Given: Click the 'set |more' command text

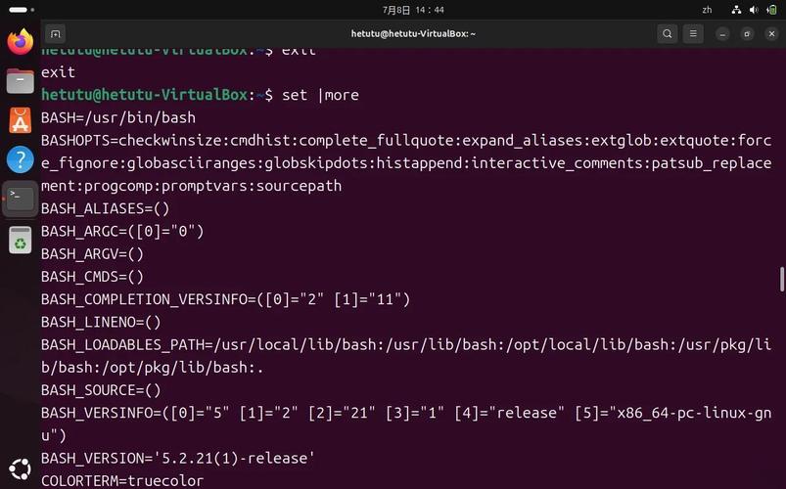Looking at the screenshot, I should [x=320, y=95].
